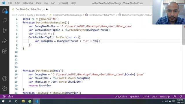Viewport: 185px width, 104px height.
Task: Open the Search view in activity bar
Action: pyautogui.click(x=5, y=21)
